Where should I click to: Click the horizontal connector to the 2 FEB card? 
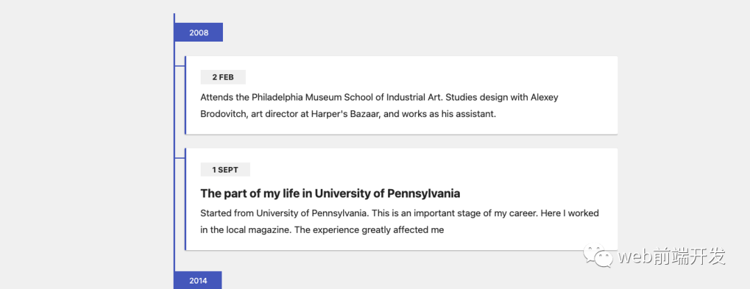click(179, 66)
